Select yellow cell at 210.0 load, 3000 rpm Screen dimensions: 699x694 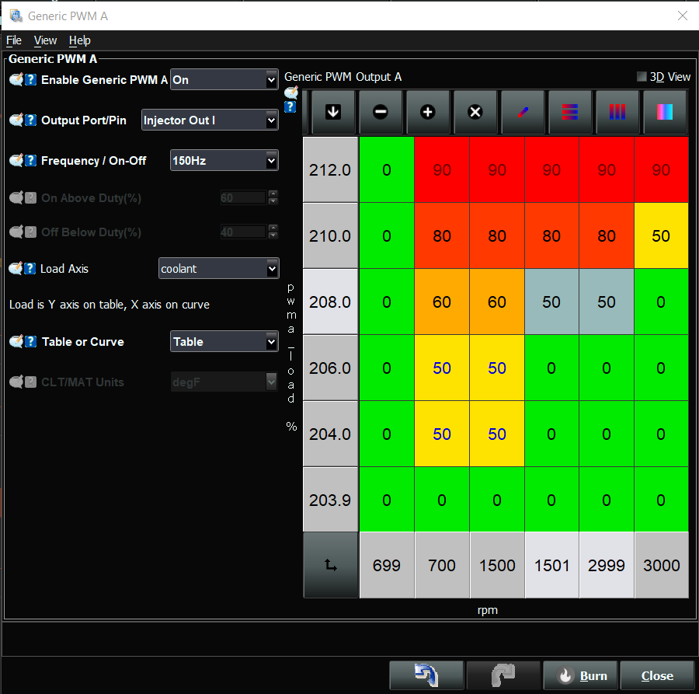click(661, 235)
